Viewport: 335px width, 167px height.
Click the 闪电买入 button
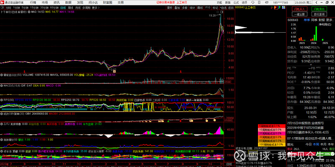[x=300, y=9]
